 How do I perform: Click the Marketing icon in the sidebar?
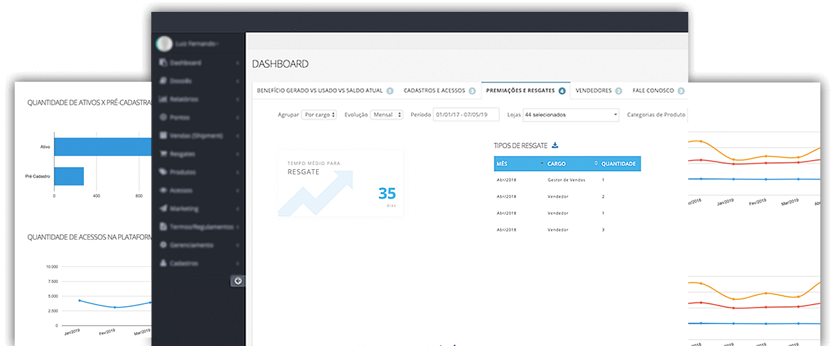coord(163,208)
